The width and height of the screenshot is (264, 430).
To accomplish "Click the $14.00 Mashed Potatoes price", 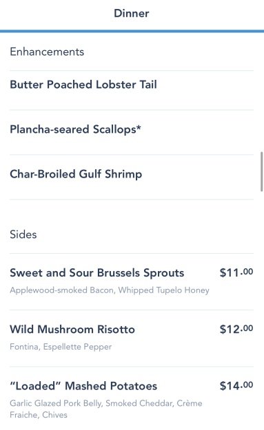I will [236, 385].
